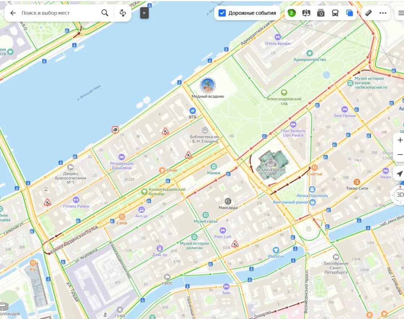The image size is (404, 319).
Task: Click the 'Дворец бракосочетания № 1' label
Action: coord(70,178)
